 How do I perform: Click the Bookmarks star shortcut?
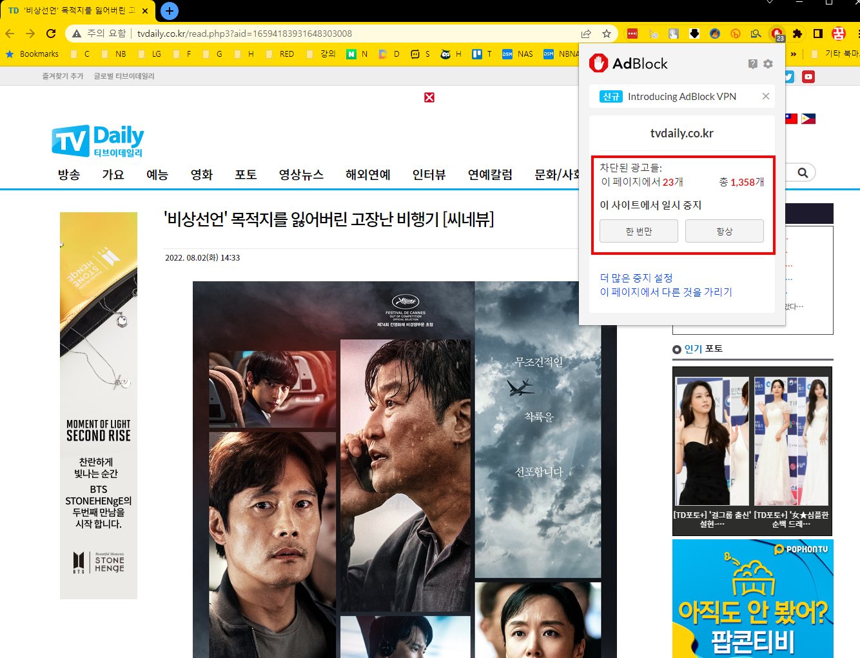pyautogui.click(x=32, y=54)
